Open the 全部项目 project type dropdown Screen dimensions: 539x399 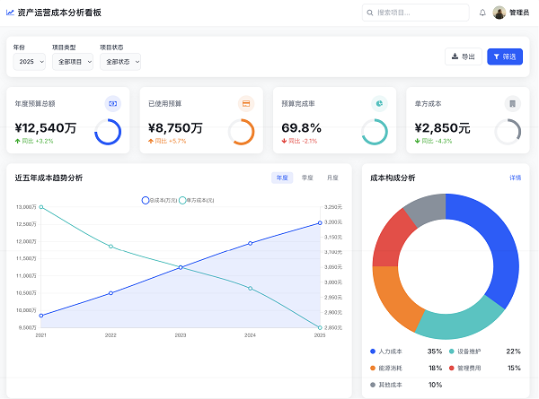[73, 62]
